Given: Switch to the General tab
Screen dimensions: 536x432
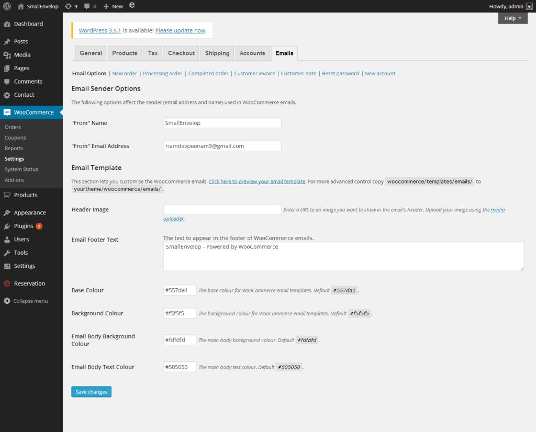Looking at the screenshot, I should 91,53.
